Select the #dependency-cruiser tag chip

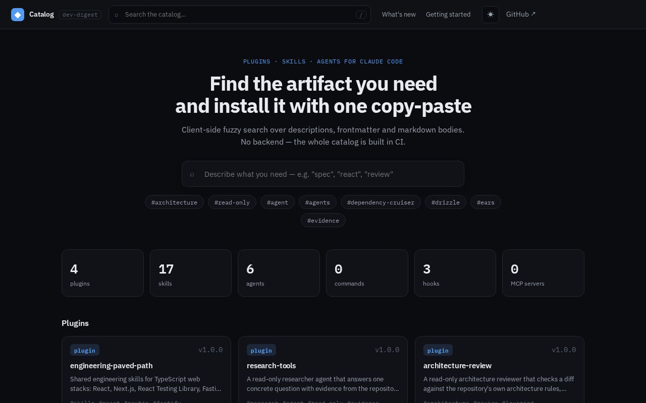click(381, 202)
